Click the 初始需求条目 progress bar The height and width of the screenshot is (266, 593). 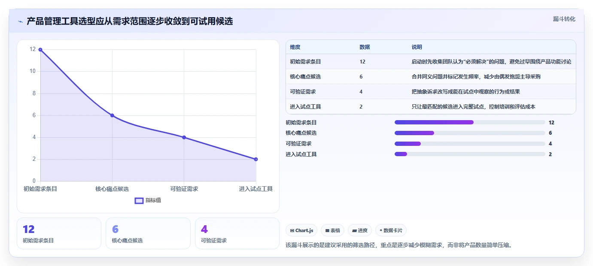[x=470, y=122]
